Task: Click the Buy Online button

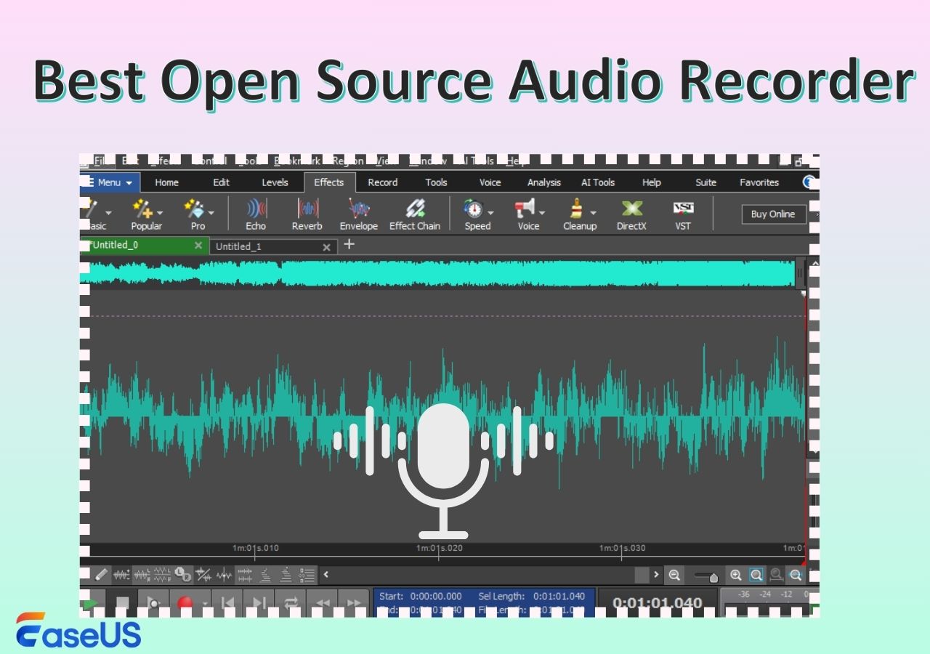Action: tap(772, 214)
